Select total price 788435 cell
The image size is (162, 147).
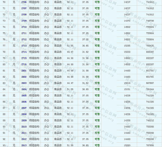[x=150, y=46]
